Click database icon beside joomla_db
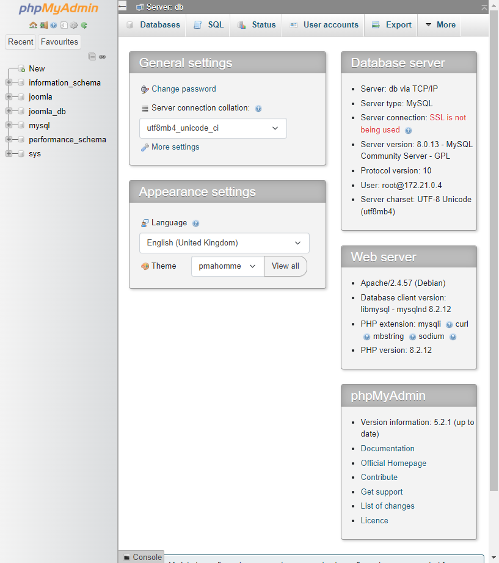The image size is (499, 563). click(x=21, y=111)
